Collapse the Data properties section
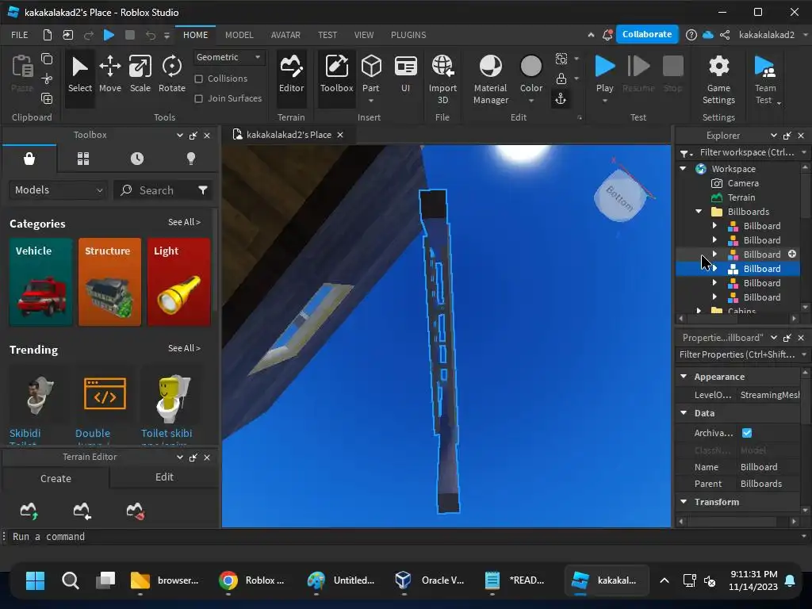 (x=684, y=412)
